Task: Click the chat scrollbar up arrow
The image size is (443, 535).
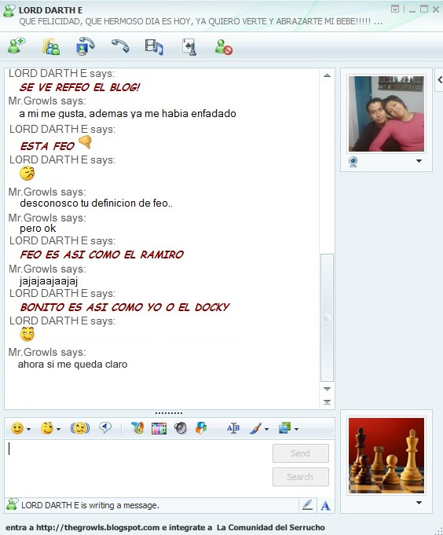Action: pos(327,75)
